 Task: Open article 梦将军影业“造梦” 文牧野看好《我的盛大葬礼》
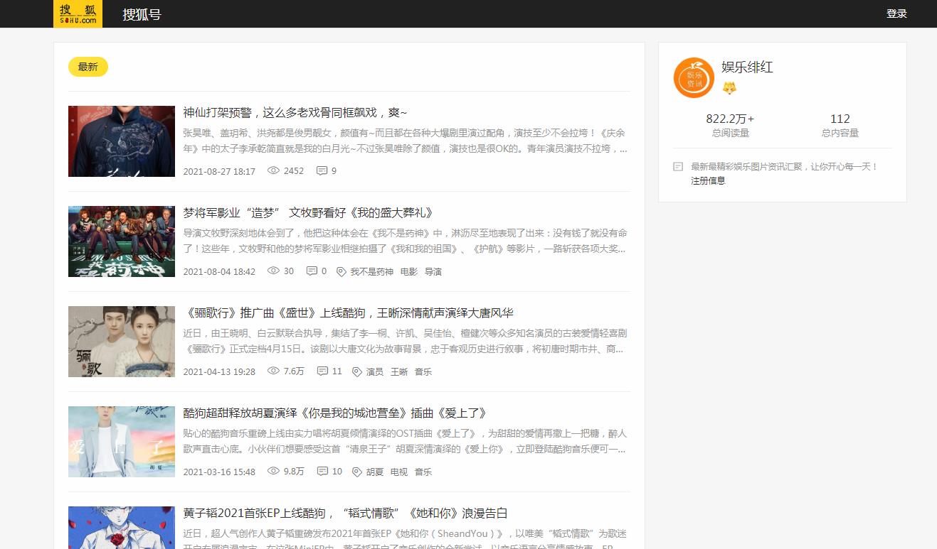(308, 213)
